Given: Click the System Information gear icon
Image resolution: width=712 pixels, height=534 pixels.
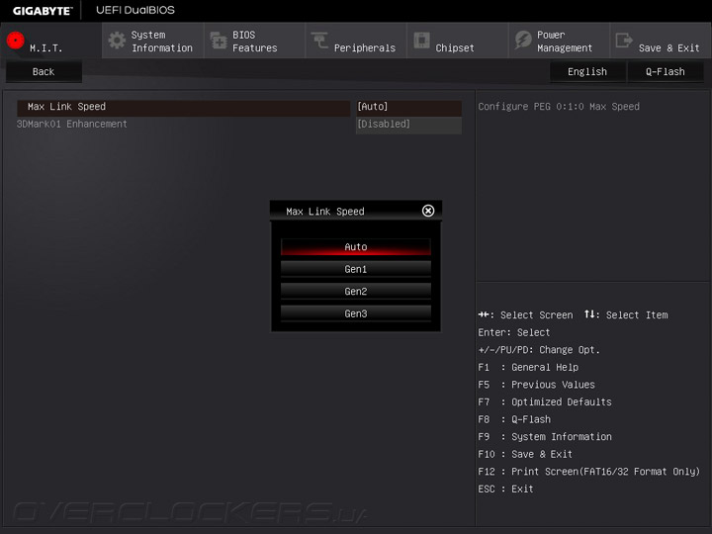Looking at the screenshot, I should click(117, 41).
